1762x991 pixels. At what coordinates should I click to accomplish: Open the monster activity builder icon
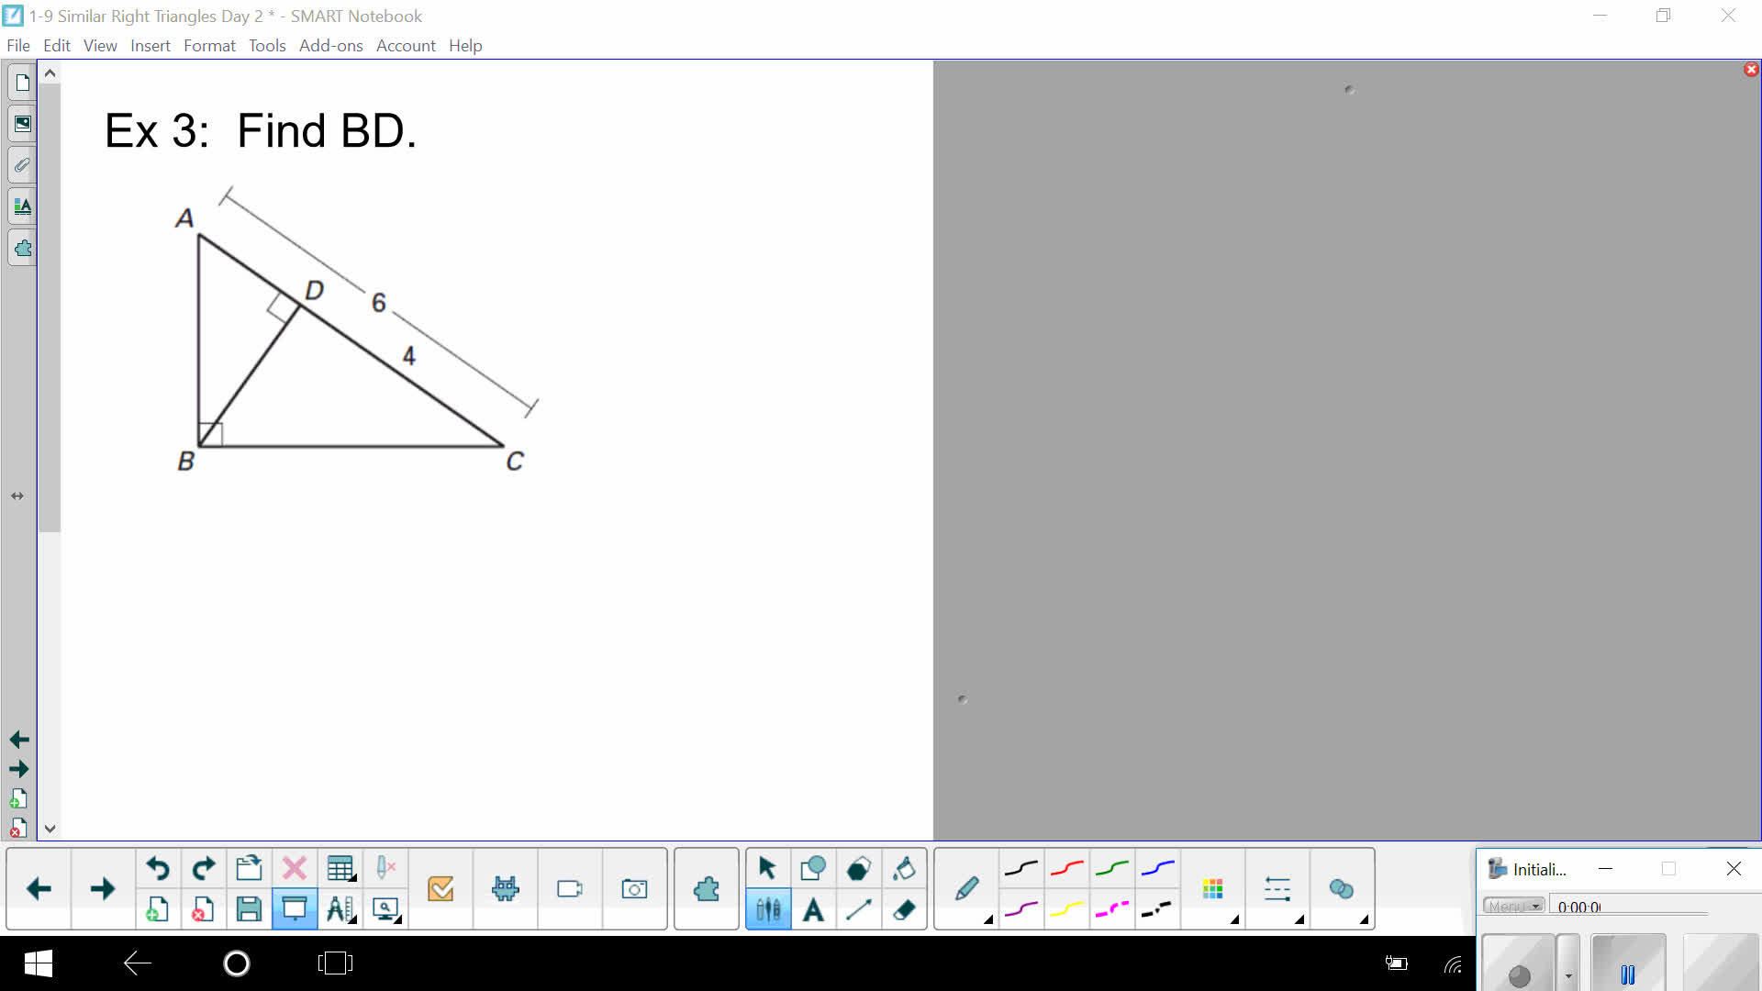pyautogui.click(x=506, y=888)
